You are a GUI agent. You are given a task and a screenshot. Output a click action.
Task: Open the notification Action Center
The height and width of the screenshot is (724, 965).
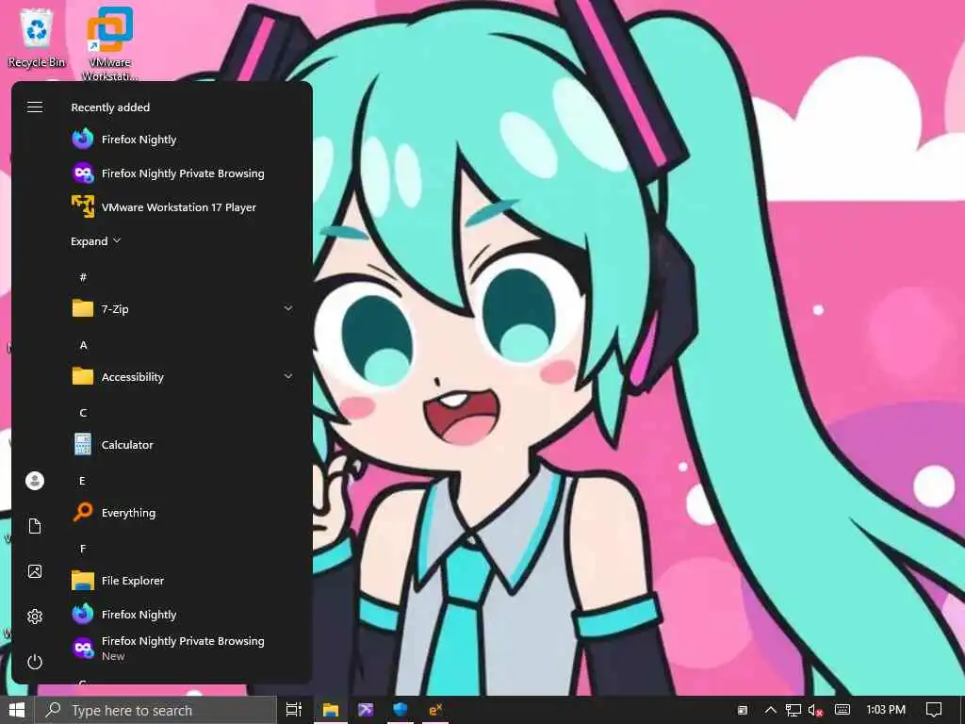click(934, 710)
